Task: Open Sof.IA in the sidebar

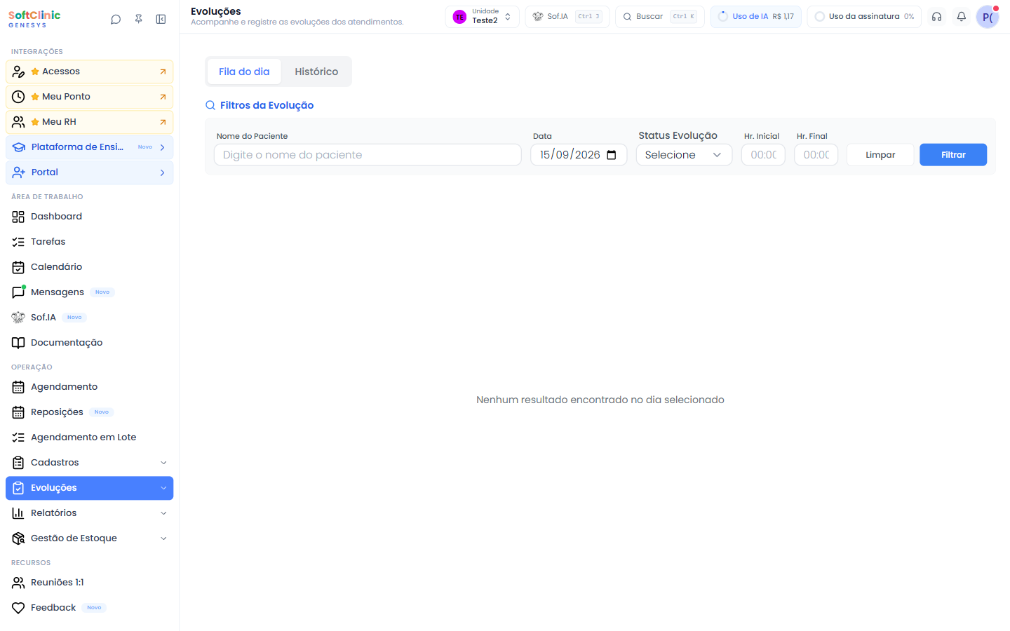Action: click(x=89, y=318)
